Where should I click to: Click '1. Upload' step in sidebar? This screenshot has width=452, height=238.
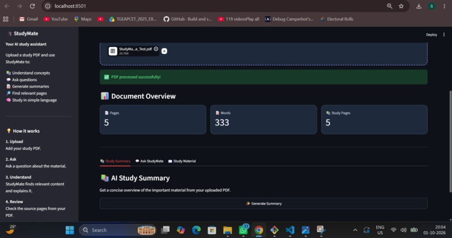tap(14, 142)
